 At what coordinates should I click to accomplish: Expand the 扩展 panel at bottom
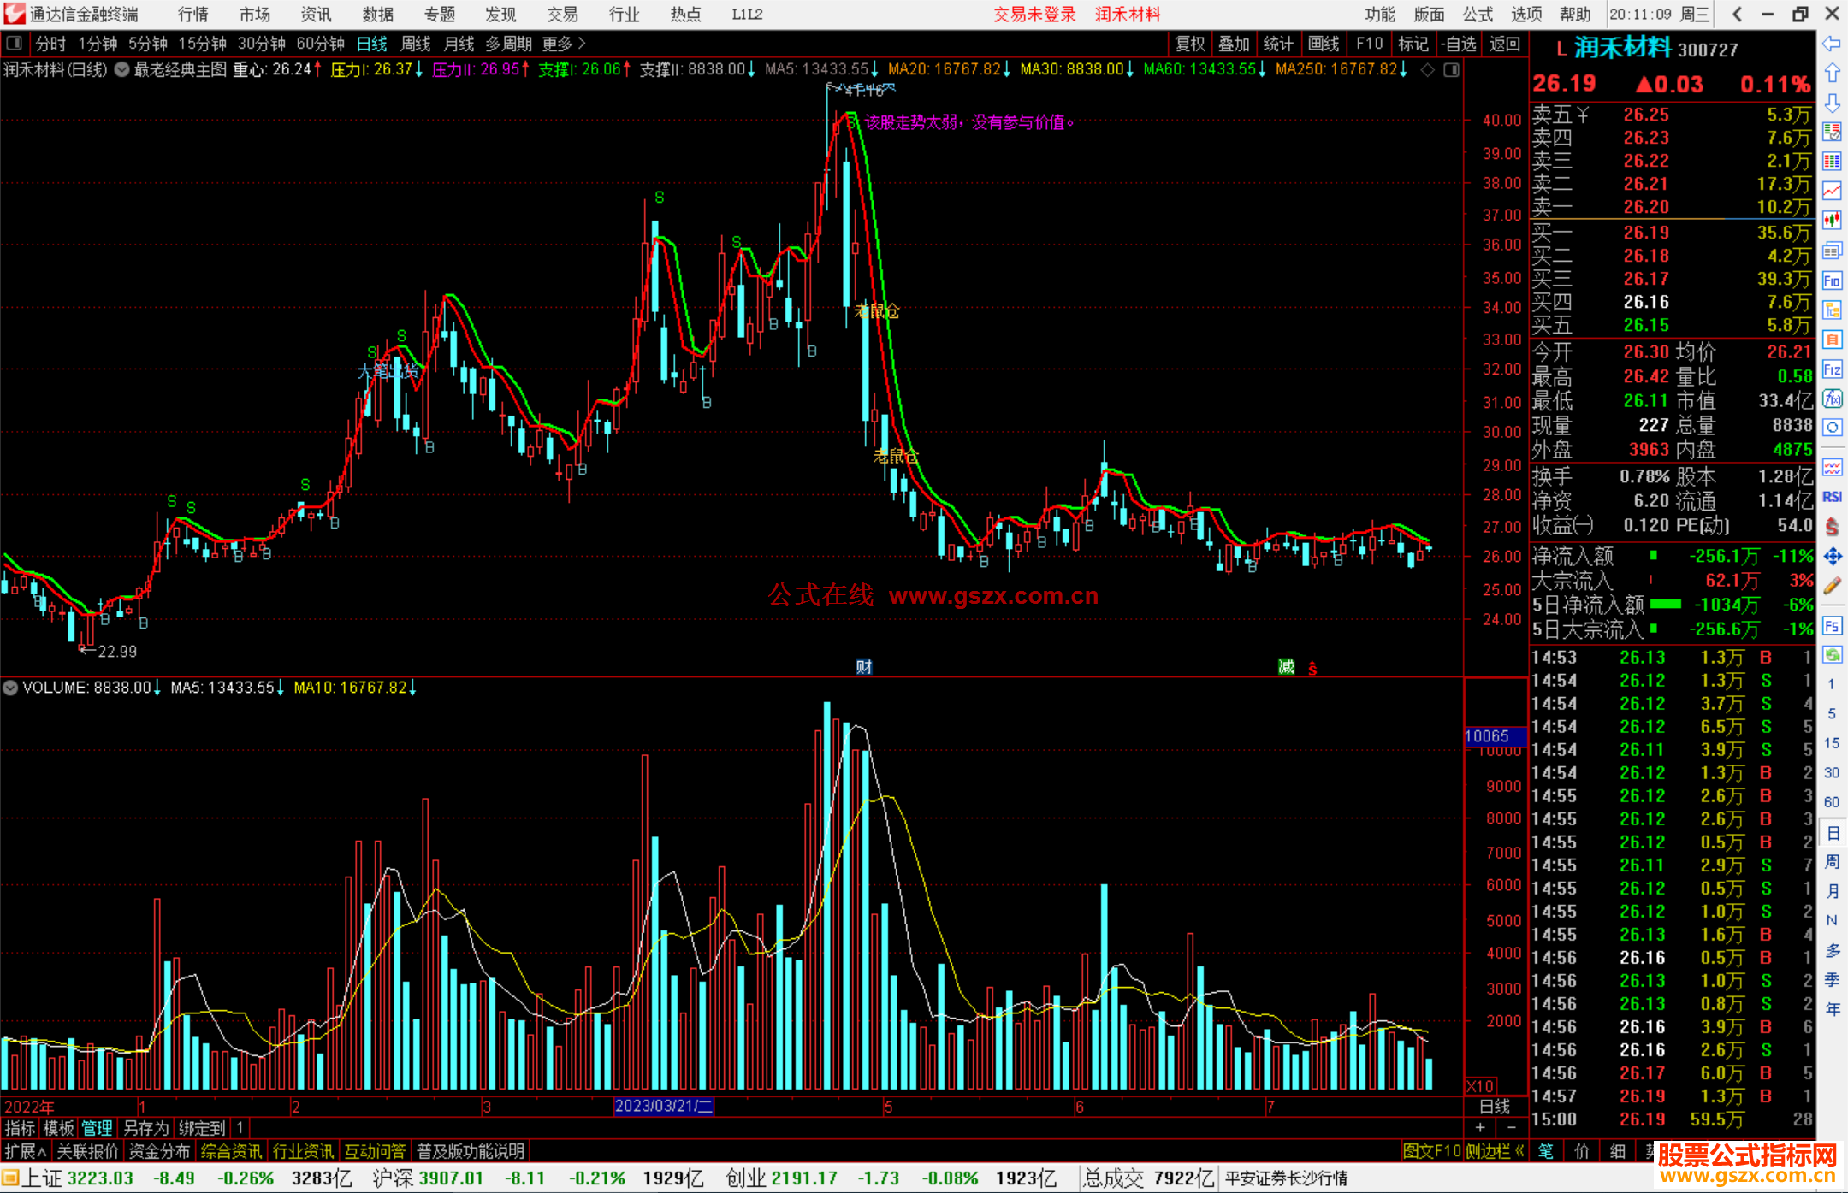[x=25, y=1151]
